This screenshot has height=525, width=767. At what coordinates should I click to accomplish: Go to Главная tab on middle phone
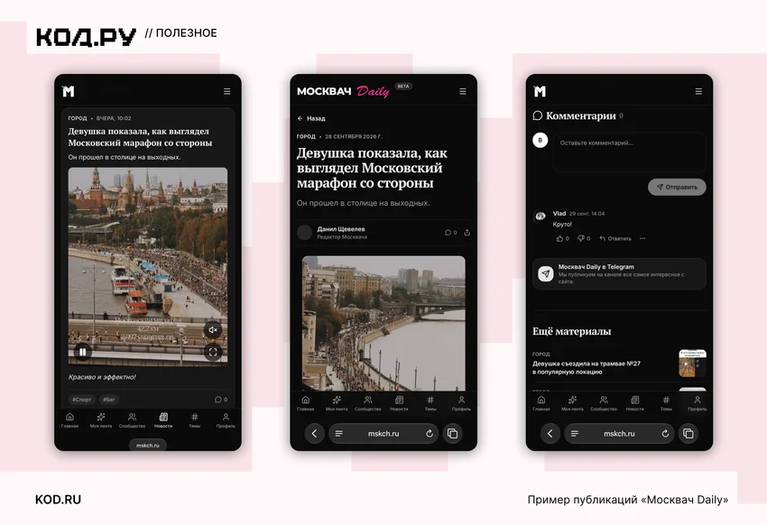(x=306, y=403)
